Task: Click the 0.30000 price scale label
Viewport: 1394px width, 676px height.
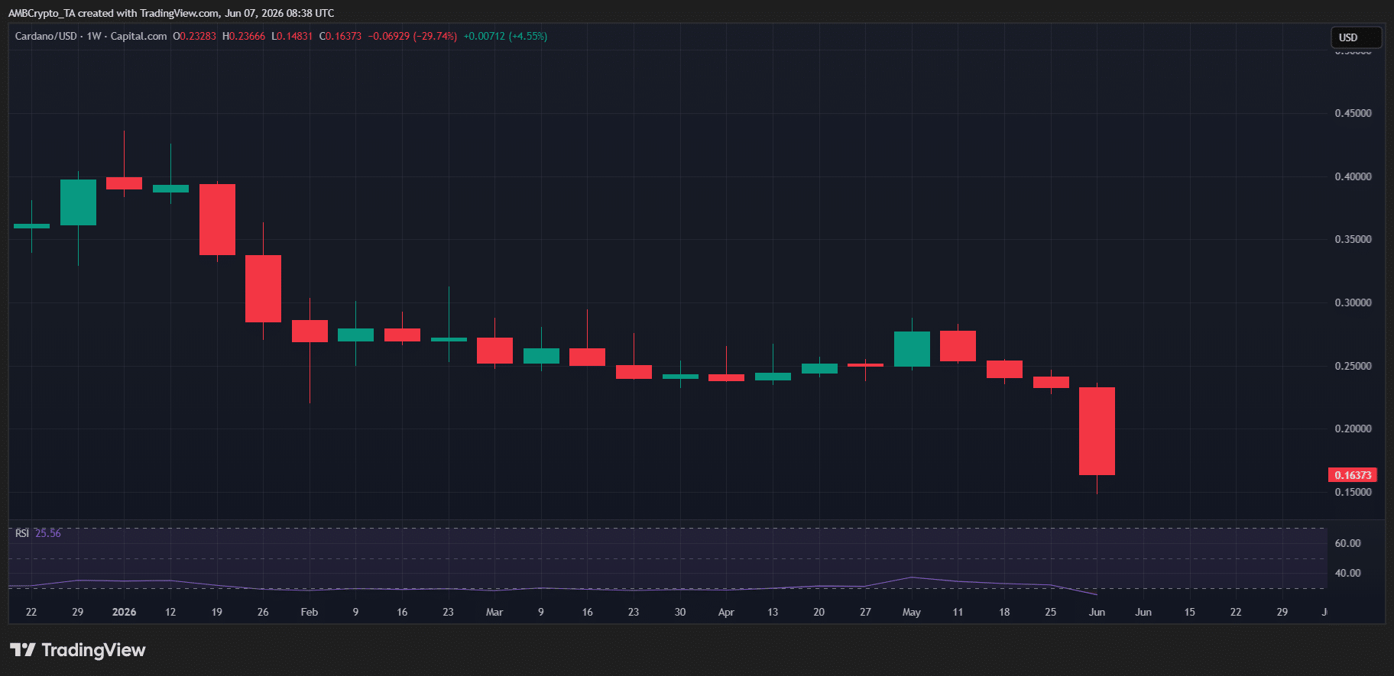Action: coord(1353,302)
